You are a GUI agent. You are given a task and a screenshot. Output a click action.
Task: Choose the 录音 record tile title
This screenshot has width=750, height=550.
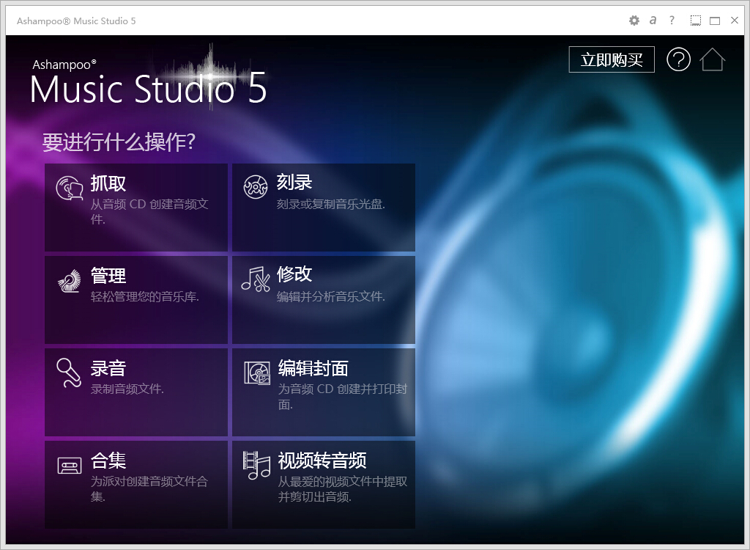[x=108, y=368]
